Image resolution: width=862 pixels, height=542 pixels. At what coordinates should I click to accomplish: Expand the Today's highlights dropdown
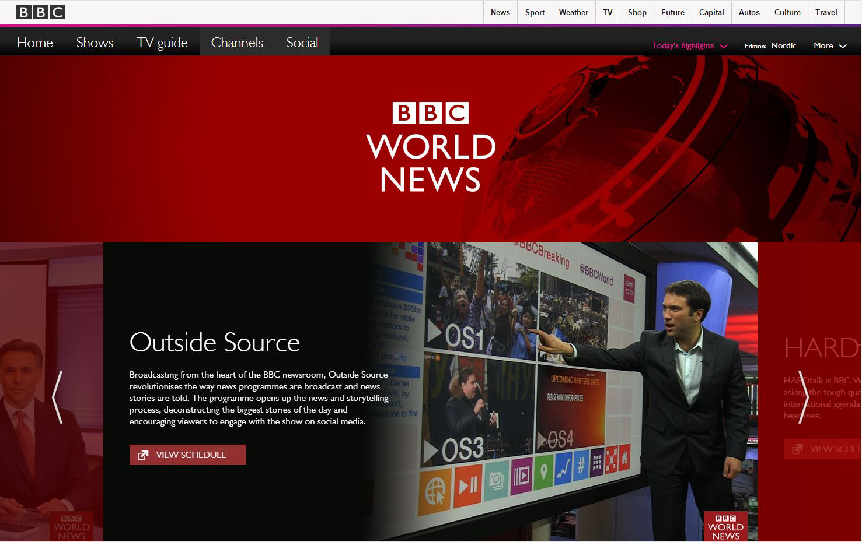pos(690,45)
